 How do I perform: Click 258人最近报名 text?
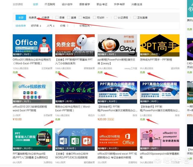[105, 68]
